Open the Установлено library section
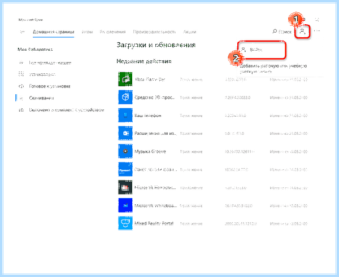This screenshot has height=277, width=339. coord(42,74)
